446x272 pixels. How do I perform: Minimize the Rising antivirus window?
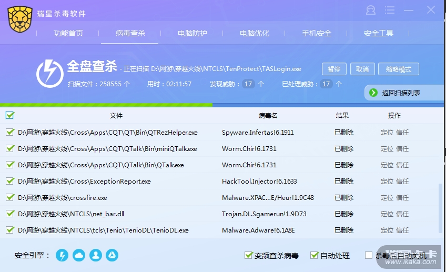409,10
